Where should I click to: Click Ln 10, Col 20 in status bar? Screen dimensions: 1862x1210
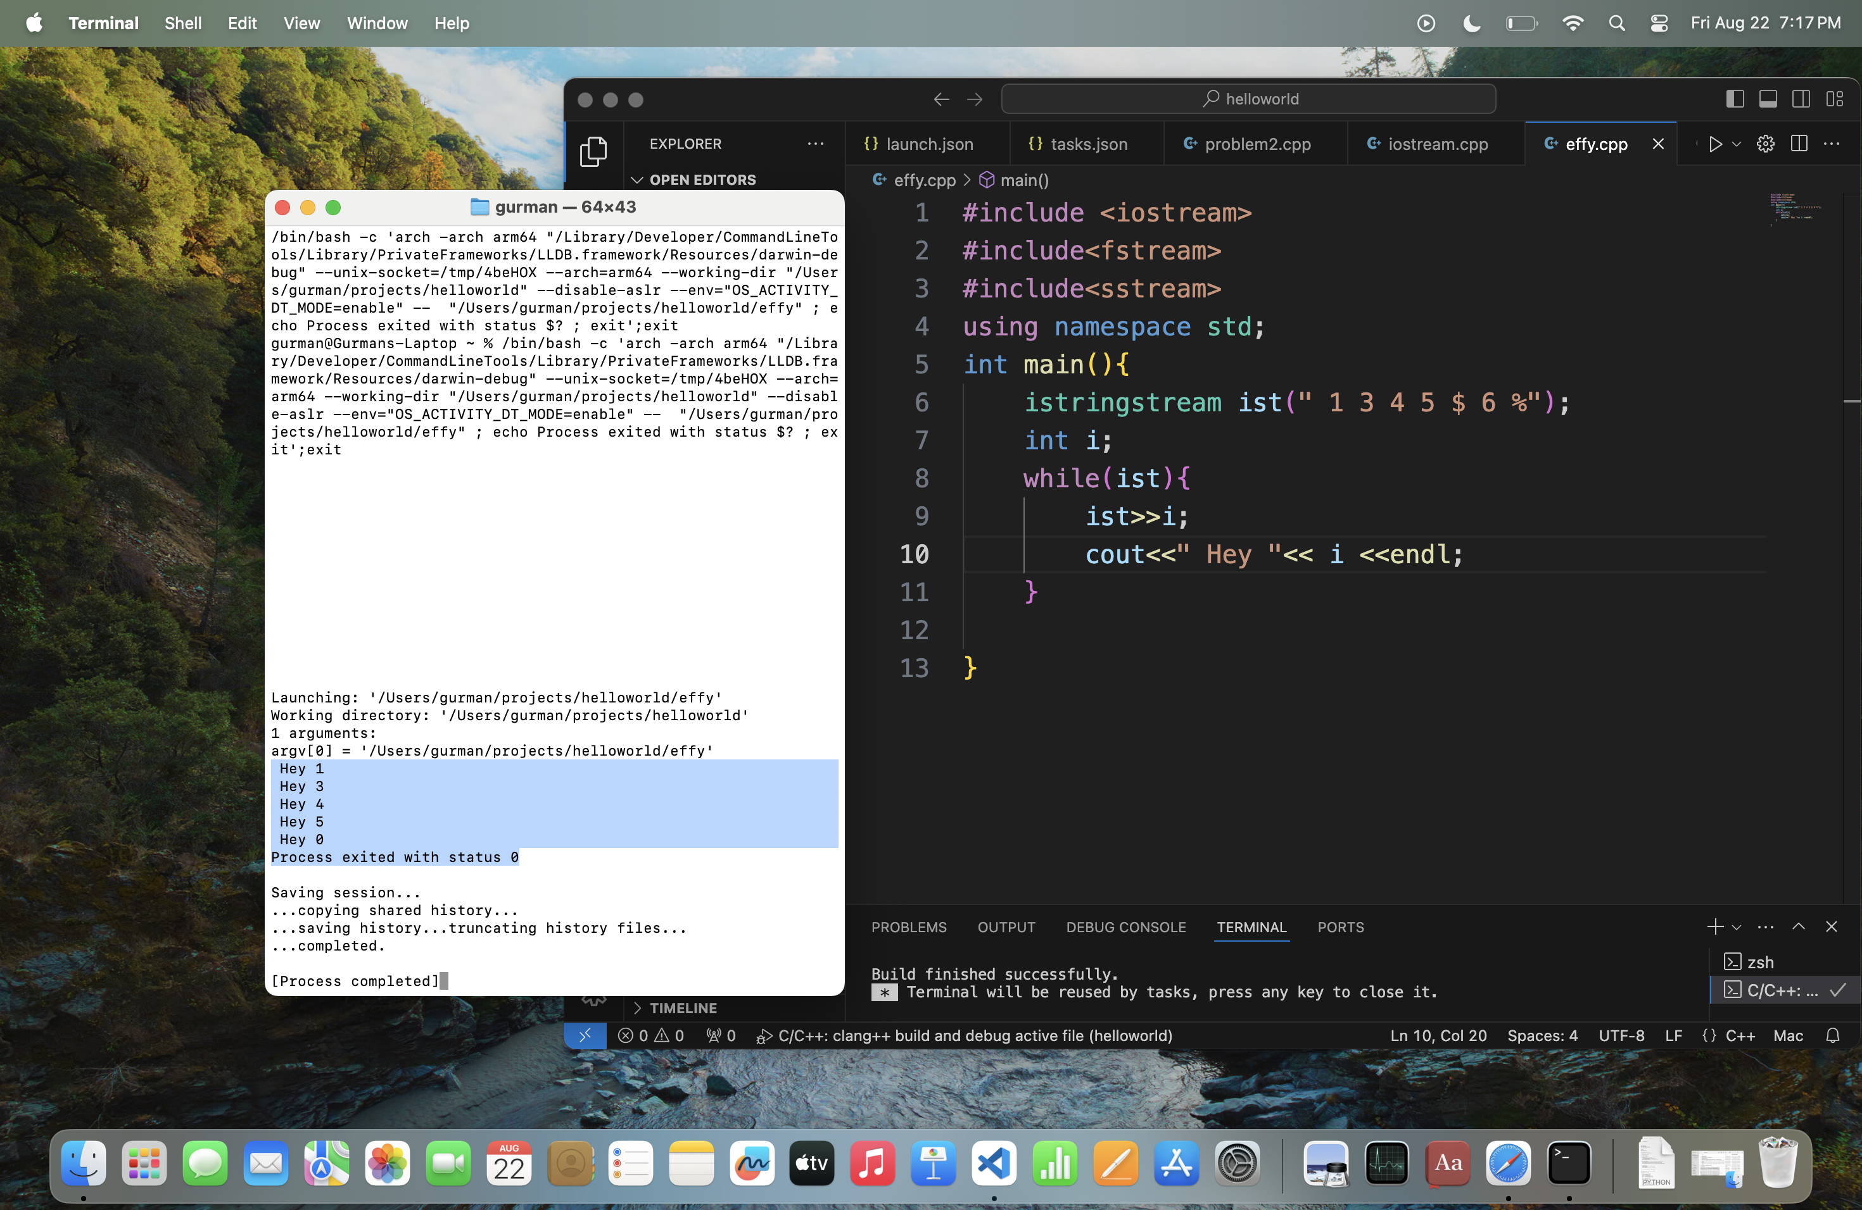[x=1438, y=1036]
